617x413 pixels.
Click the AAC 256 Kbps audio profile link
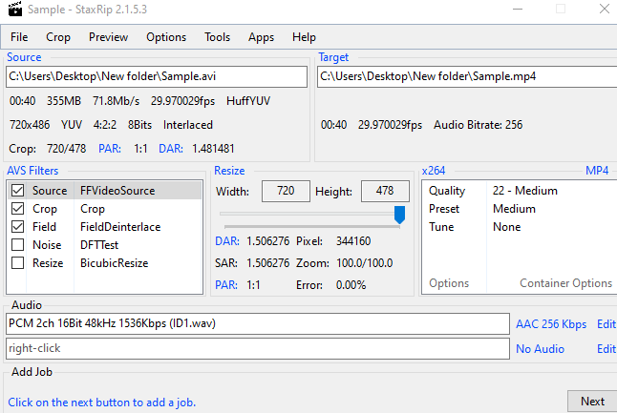tap(551, 324)
